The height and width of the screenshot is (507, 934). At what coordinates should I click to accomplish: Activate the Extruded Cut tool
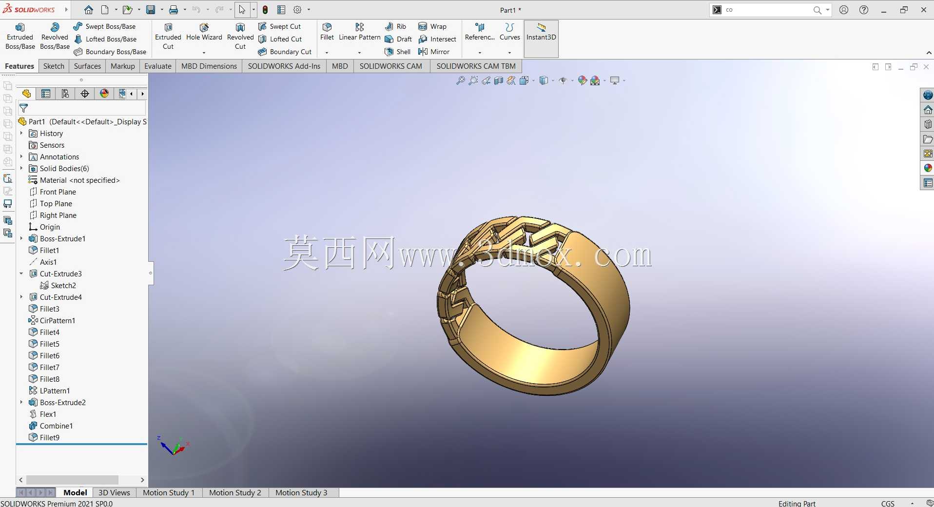coord(168,37)
